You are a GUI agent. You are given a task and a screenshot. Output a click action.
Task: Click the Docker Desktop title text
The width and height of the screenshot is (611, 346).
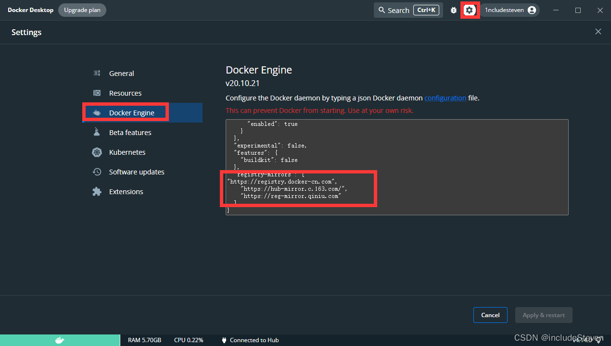pos(30,10)
